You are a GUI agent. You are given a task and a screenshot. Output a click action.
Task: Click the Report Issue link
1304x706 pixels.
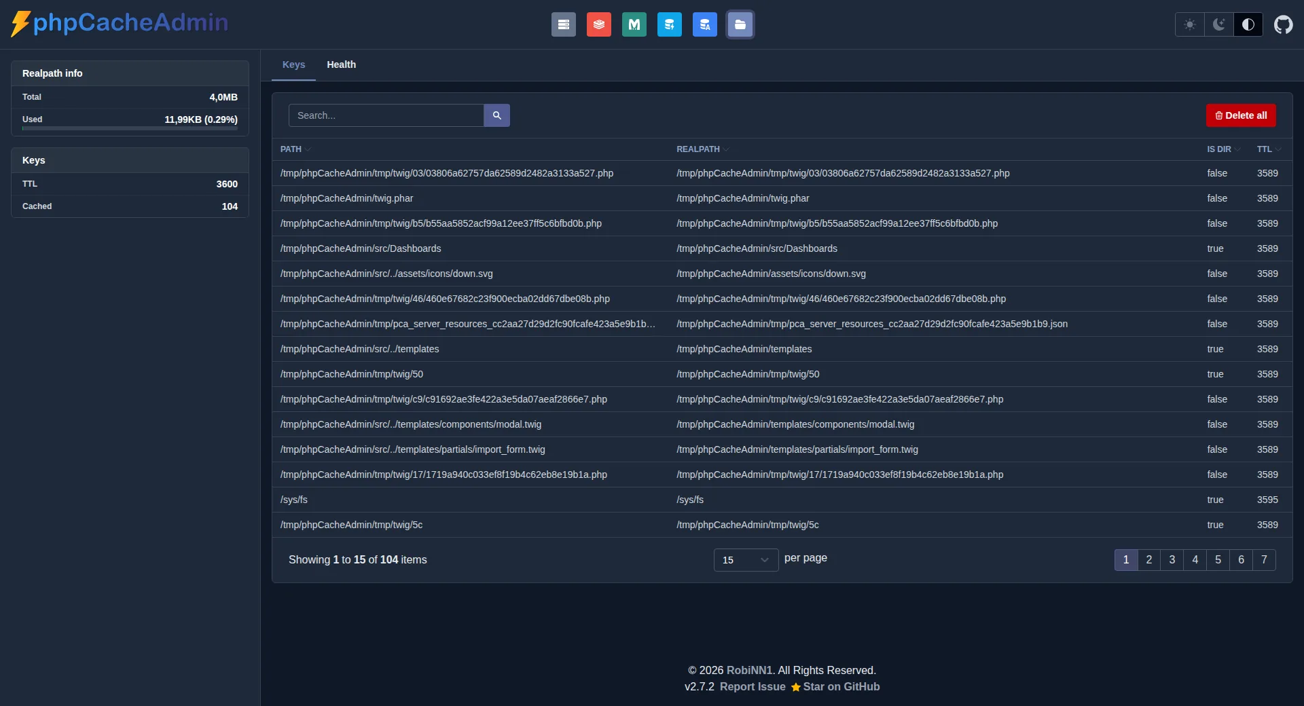(x=753, y=687)
